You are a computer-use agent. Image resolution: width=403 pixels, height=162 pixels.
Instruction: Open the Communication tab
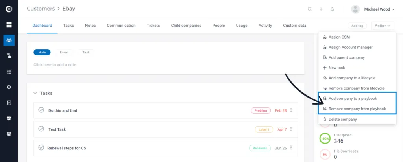(121, 26)
